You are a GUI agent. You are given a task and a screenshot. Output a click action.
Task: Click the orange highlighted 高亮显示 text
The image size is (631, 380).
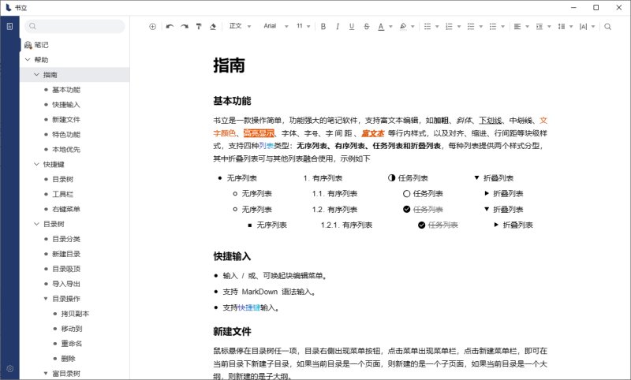(259, 133)
